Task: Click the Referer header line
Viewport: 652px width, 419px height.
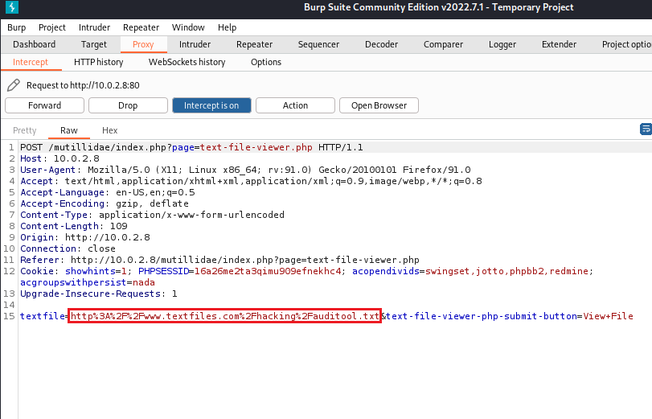Action: point(220,260)
